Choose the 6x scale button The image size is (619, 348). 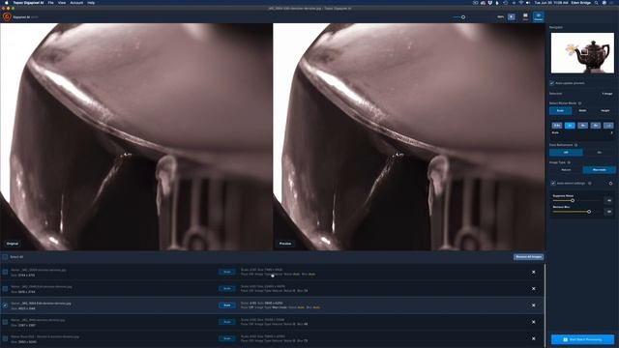(596, 126)
